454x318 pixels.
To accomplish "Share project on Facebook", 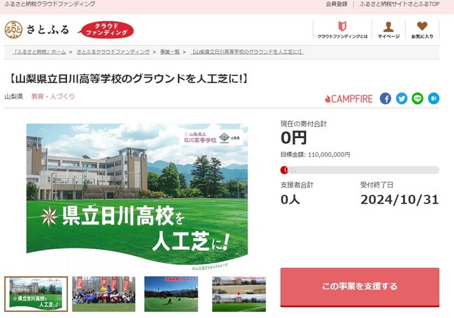I will click(x=386, y=98).
